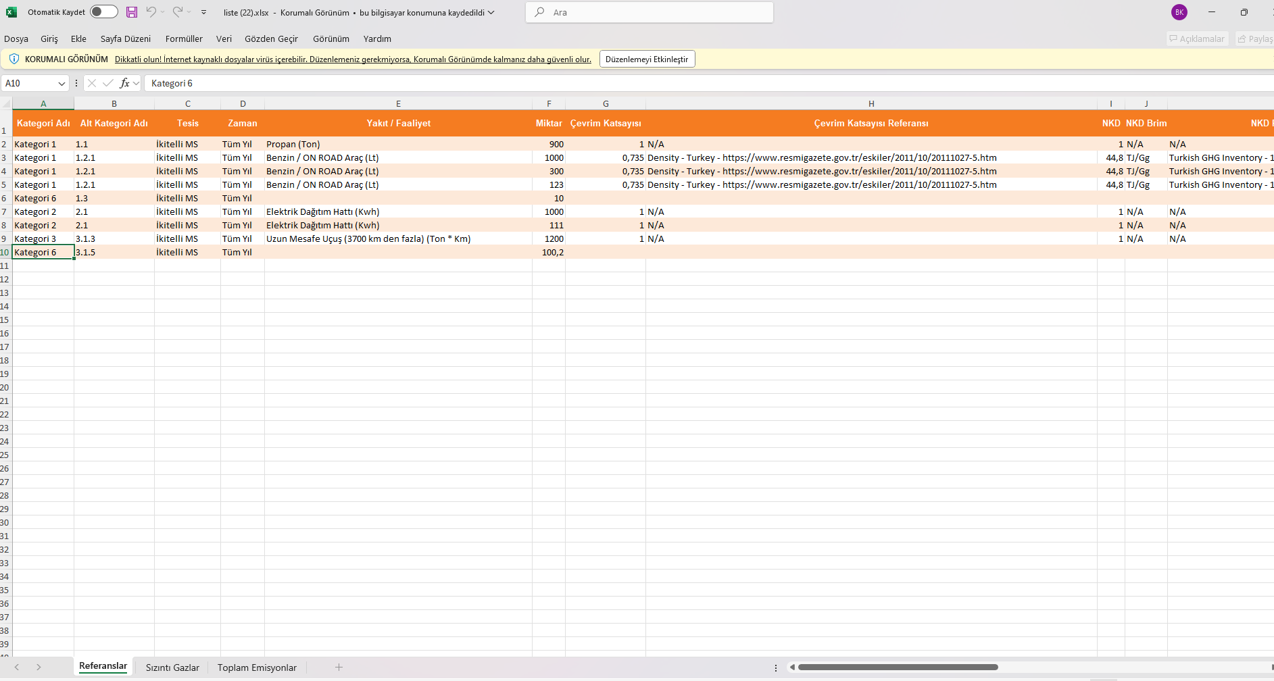Screen dimensions: 1274x681
Task: Click the Excel application logo icon
Action: coord(11,12)
